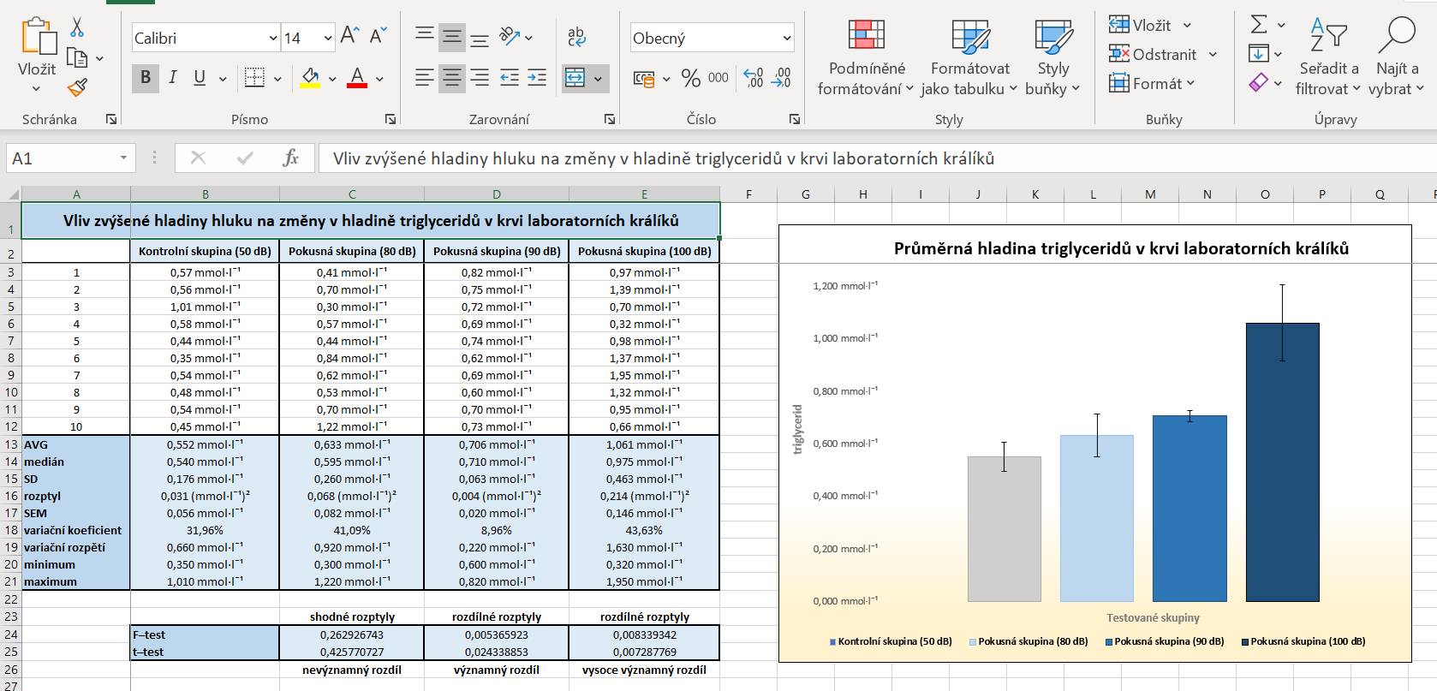
Task: Select row 13 header
Action: (10, 444)
